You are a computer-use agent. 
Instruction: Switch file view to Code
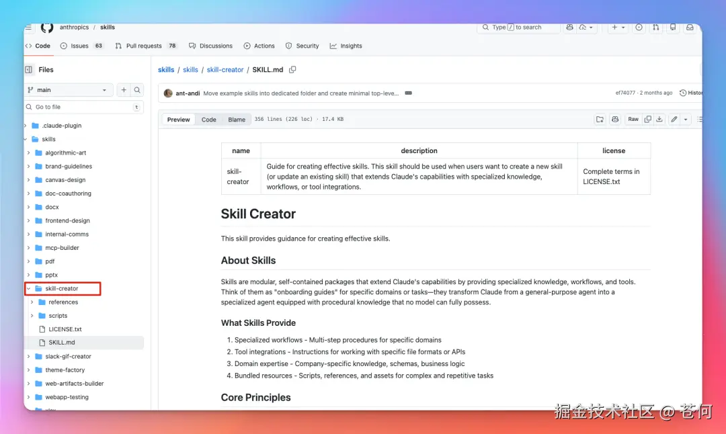click(x=209, y=120)
